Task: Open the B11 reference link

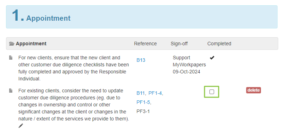Action: pos(140,93)
